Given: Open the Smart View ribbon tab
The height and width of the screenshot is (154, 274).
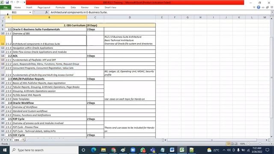Looking at the screenshot, I should point(110,7).
